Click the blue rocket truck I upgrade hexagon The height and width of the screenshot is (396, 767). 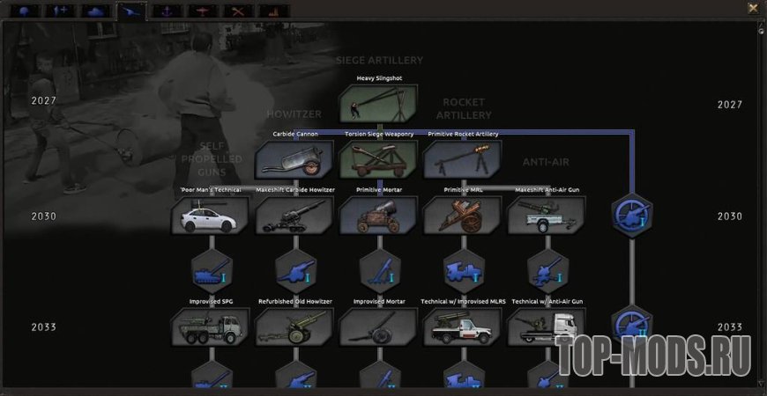coord(463,271)
